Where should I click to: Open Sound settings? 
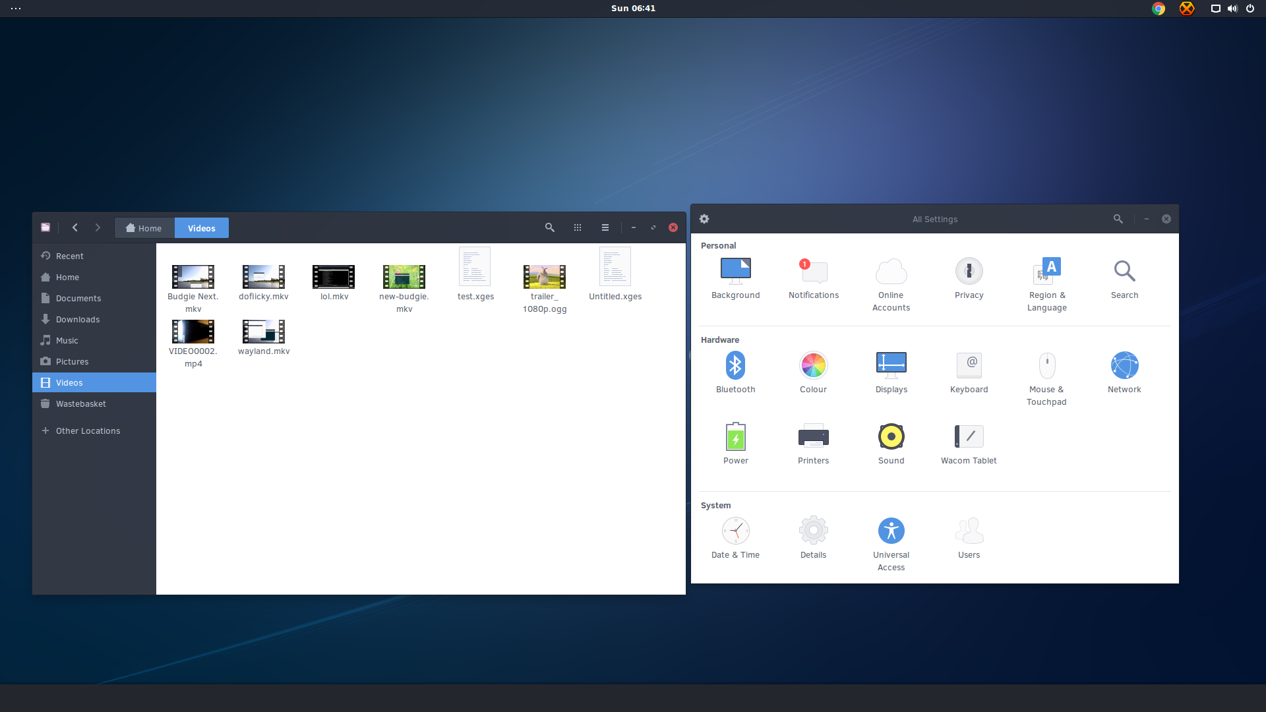891,444
